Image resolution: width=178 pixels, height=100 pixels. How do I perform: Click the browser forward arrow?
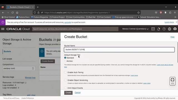[8, 12]
